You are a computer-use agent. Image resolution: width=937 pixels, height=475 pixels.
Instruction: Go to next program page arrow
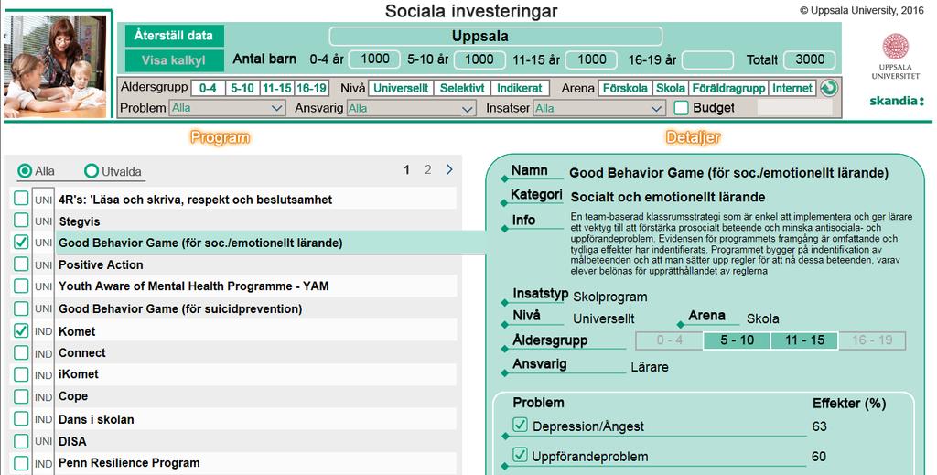pos(449,169)
